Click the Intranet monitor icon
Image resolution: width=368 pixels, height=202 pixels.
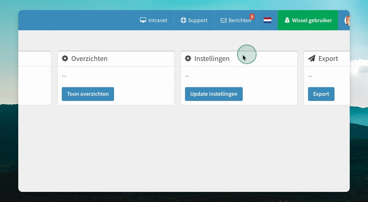(x=143, y=20)
